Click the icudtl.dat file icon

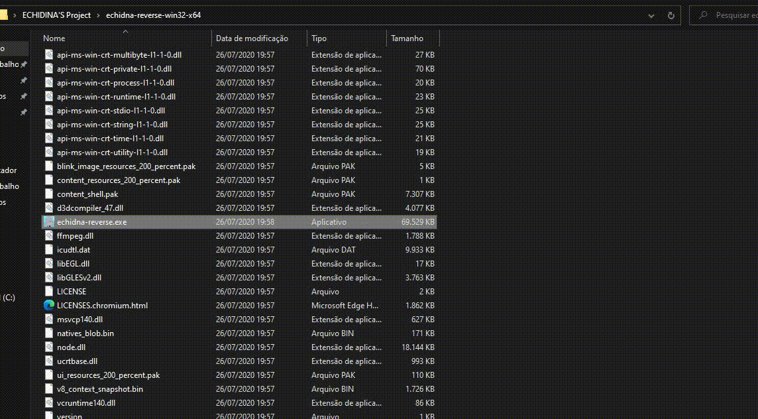pos(48,250)
